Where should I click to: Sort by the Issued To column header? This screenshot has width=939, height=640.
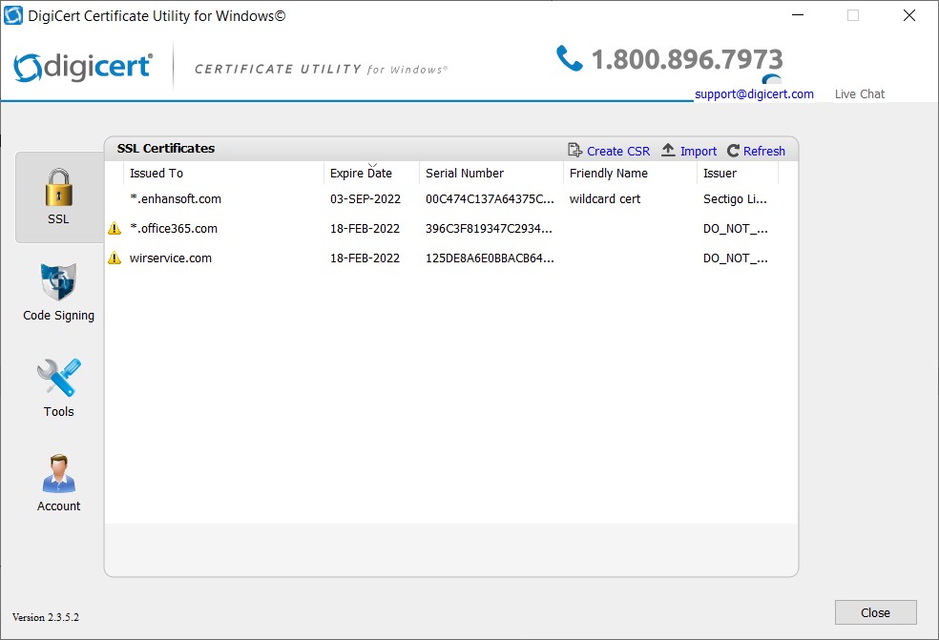click(156, 173)
